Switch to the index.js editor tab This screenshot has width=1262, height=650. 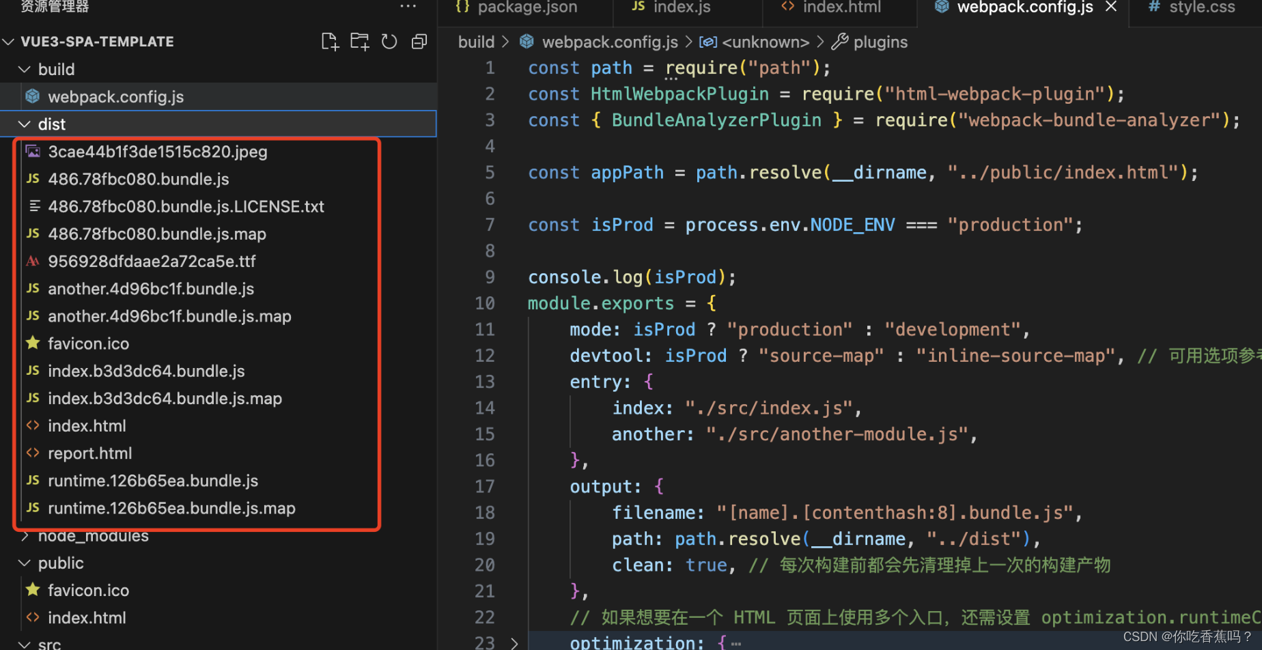[671, 7]
